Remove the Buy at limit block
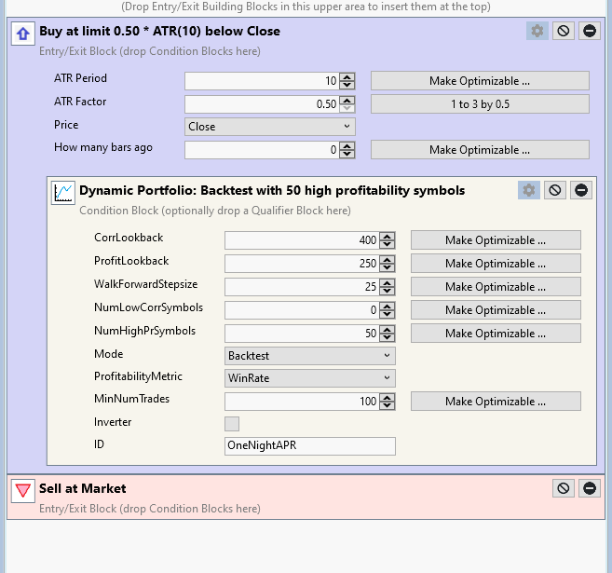Image resolution: width=612 pixels, height=573 pixels. pyautogui.click(x=590, y=31)
